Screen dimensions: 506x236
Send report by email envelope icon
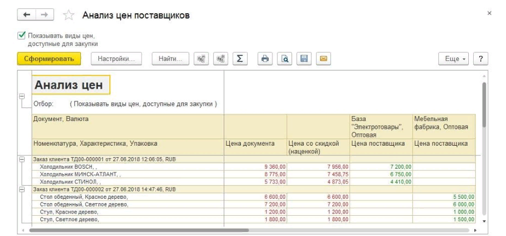[323, 59]
